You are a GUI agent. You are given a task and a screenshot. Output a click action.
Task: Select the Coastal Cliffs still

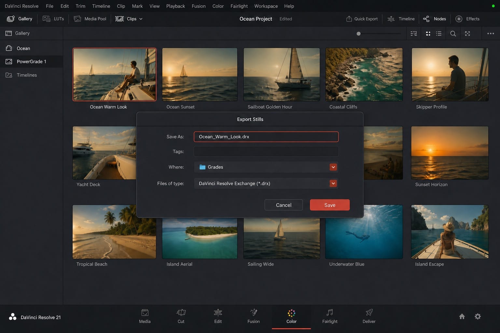[364, 74]
